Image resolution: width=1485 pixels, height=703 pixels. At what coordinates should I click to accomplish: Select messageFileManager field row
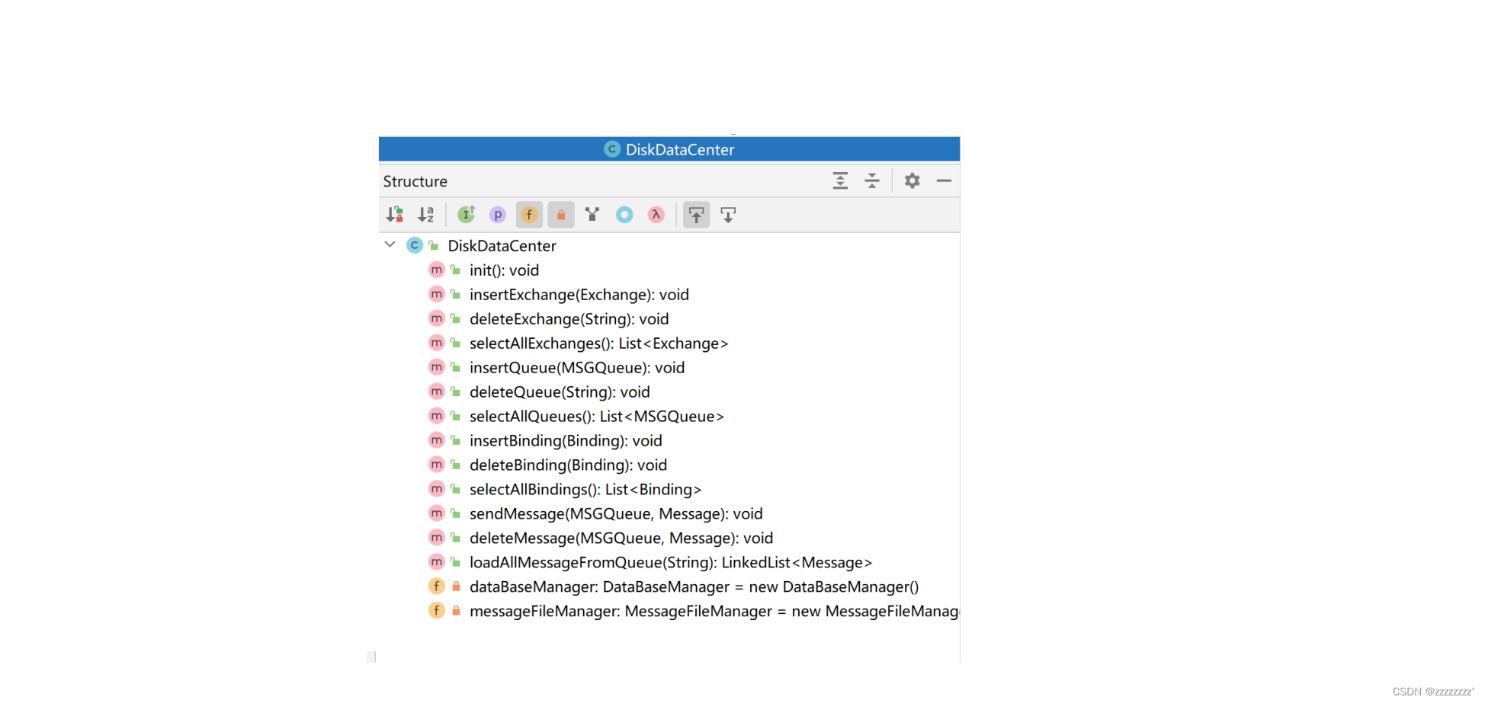pyautogui.click(x=714, y=612)
